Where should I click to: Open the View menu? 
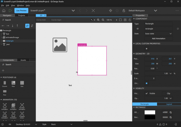click(x=13, y=5)
